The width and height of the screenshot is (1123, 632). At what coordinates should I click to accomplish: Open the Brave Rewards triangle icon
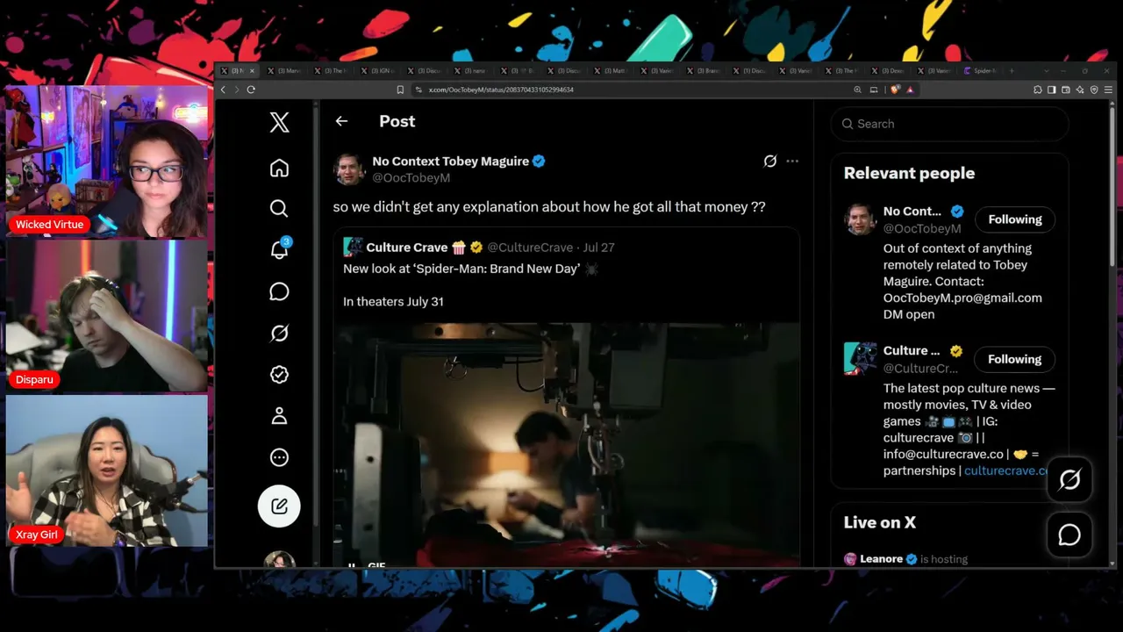click(910, 90)
